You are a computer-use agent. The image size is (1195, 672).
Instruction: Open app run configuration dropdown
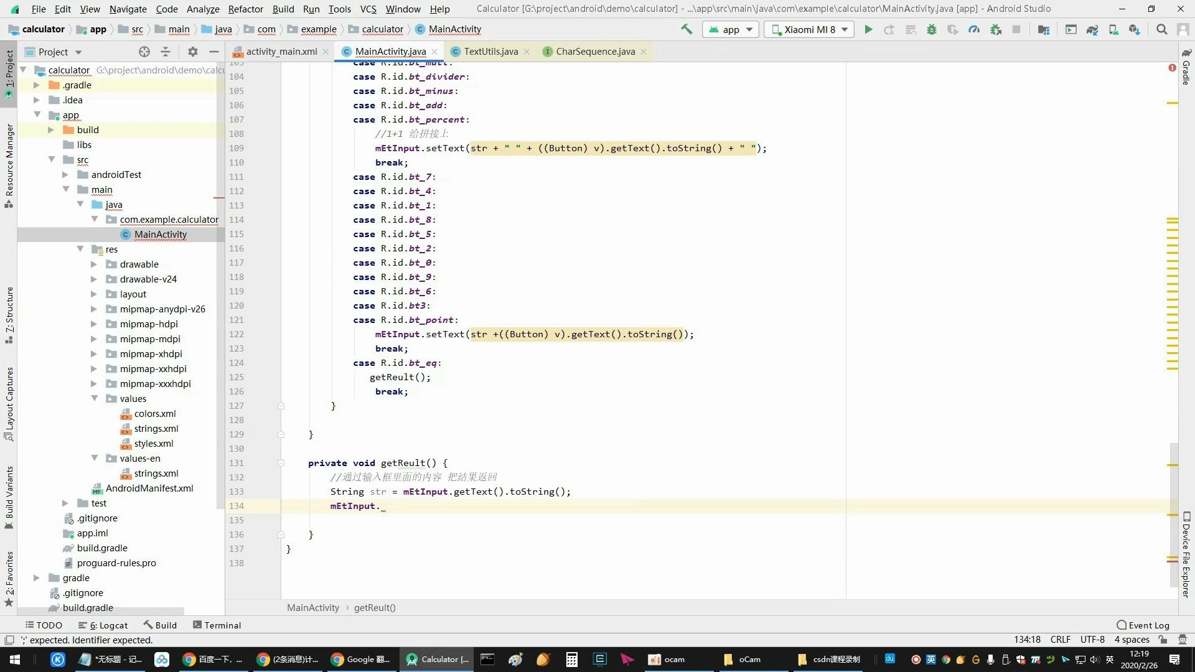point(731,29)
